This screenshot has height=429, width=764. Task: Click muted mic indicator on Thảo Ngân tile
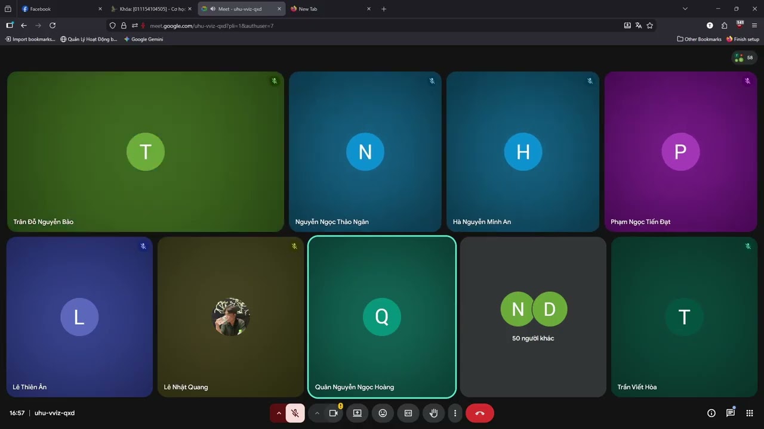click(432, 81)
